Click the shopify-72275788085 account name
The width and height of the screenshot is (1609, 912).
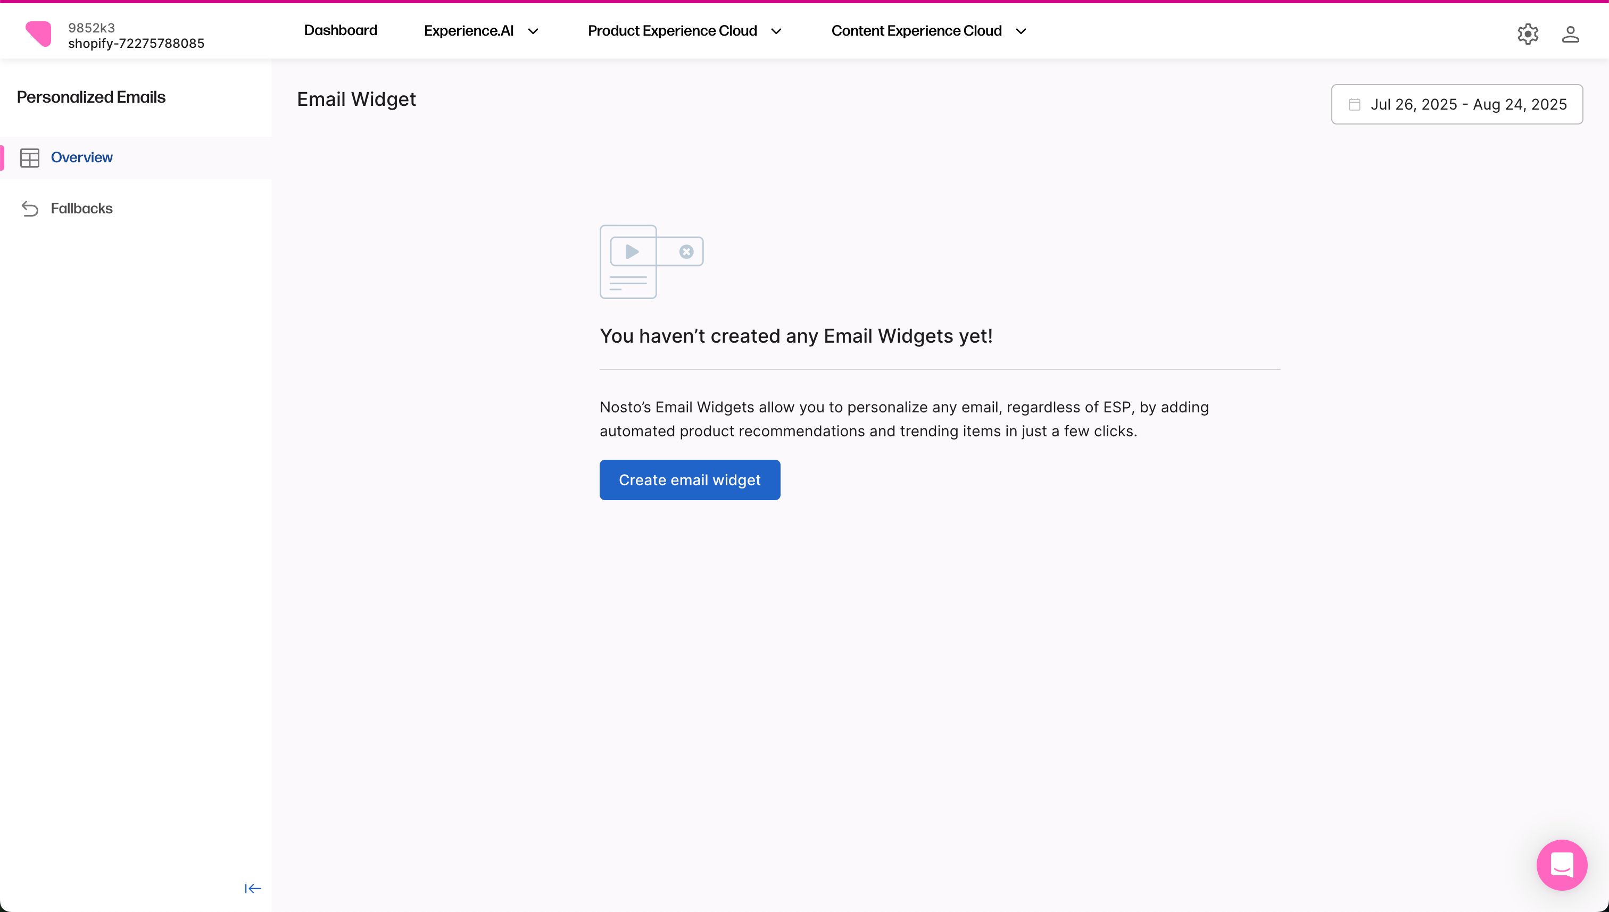click(136, 43)
